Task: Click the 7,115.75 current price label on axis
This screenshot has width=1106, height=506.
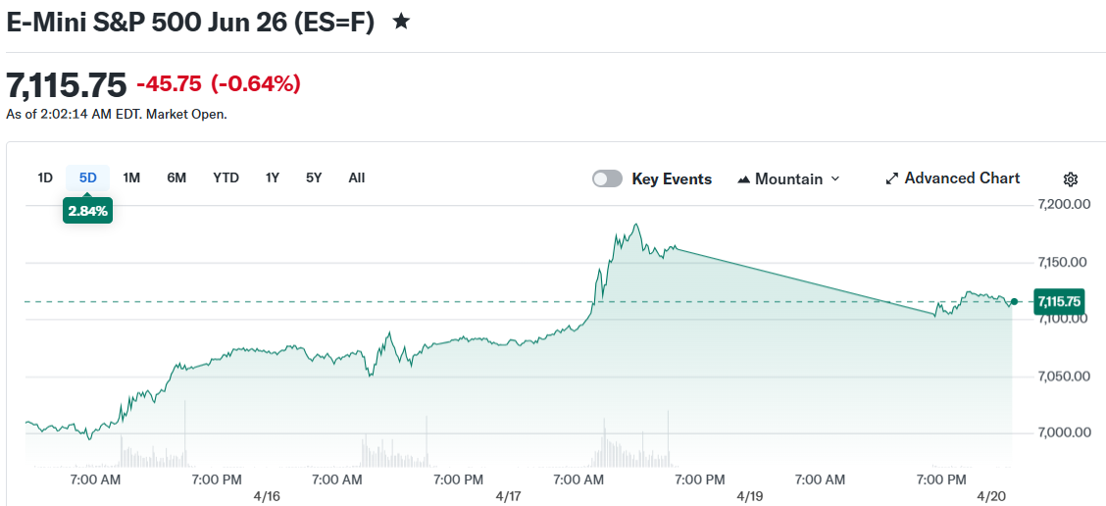Action: pyautogui.click(x=1059, y=302)
